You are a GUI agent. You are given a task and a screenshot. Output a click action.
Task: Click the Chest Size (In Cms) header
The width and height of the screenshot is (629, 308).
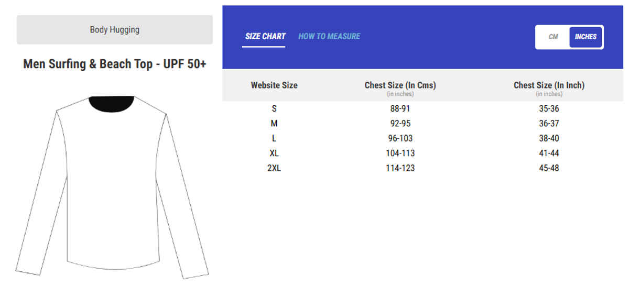click(x=400, y=85)
